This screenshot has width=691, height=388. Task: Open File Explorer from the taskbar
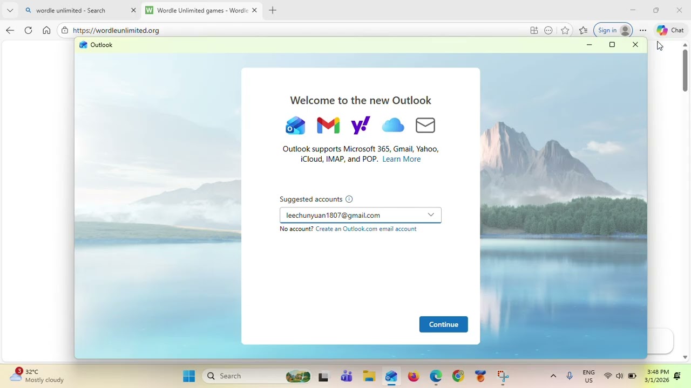coord(369,376)
